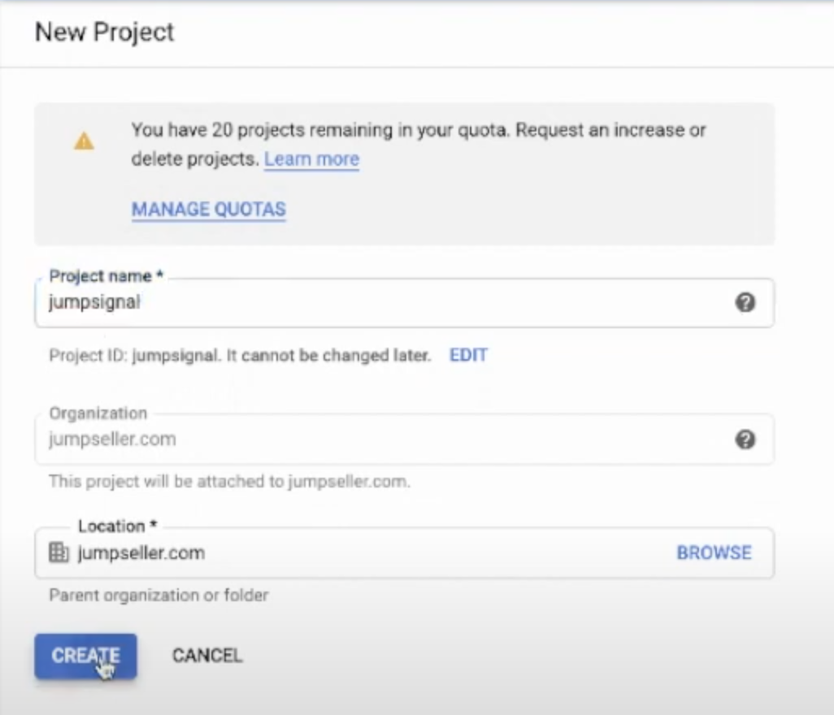
Task: Click the organization building icon in Location
Action: click(59, 552)
